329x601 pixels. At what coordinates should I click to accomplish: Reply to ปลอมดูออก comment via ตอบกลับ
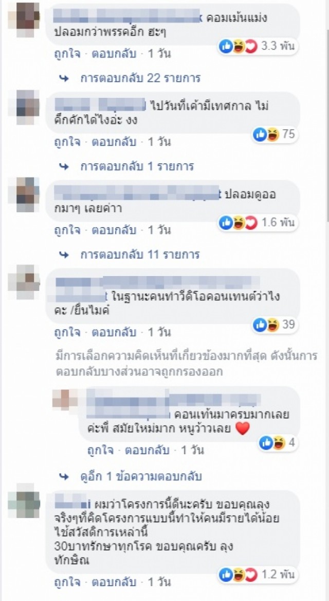click(113, 230)
